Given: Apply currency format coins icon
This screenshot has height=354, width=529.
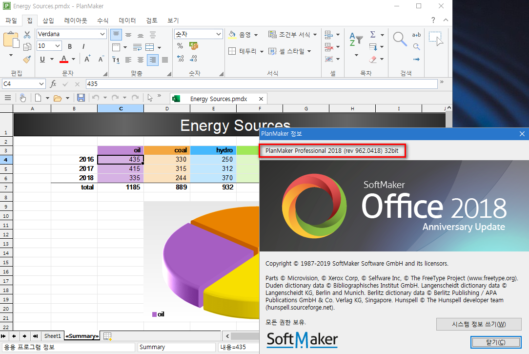Looking at the screenshot, I should (x=193, y=45).
